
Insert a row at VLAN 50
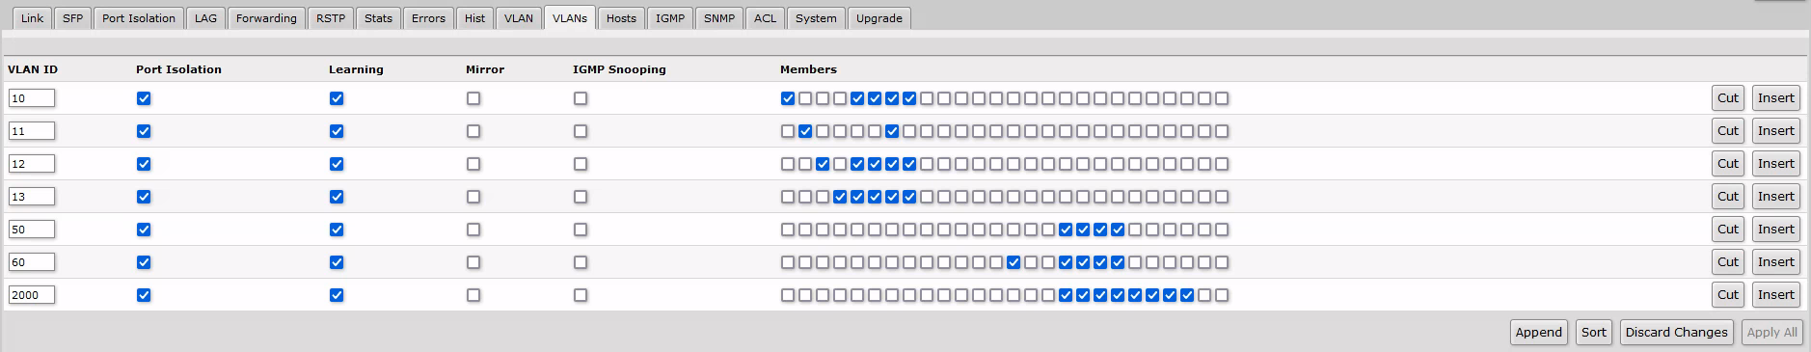tap(1776, 230)
